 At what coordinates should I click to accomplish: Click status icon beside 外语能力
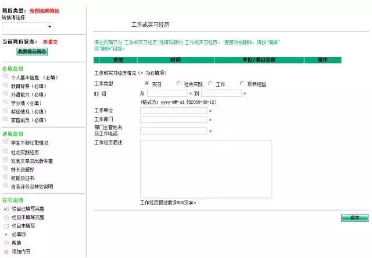(x=5, y=93)
